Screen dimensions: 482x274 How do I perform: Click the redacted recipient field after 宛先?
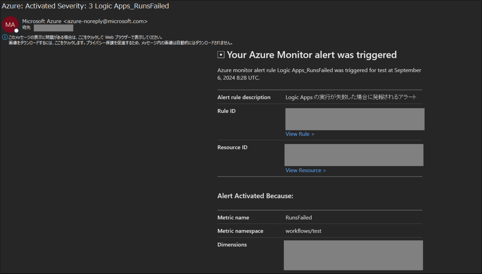click(53, 28)
